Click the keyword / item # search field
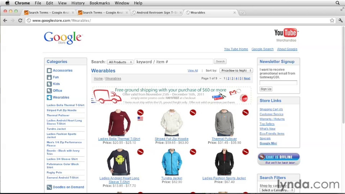The image size is (345, 194). (174, 62)
